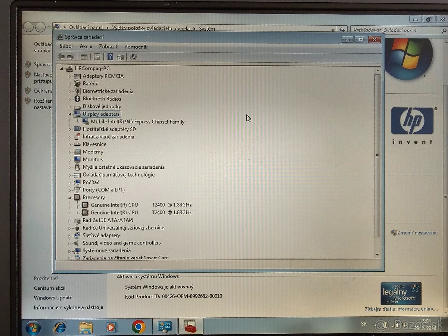The height and width of the screenshot is (336, 448).
Task: Open the Help icon in Device Manager toolbar
Action: tap(109, 56)
